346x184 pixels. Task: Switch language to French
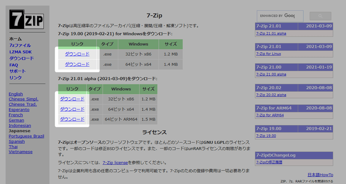(16, 115)
